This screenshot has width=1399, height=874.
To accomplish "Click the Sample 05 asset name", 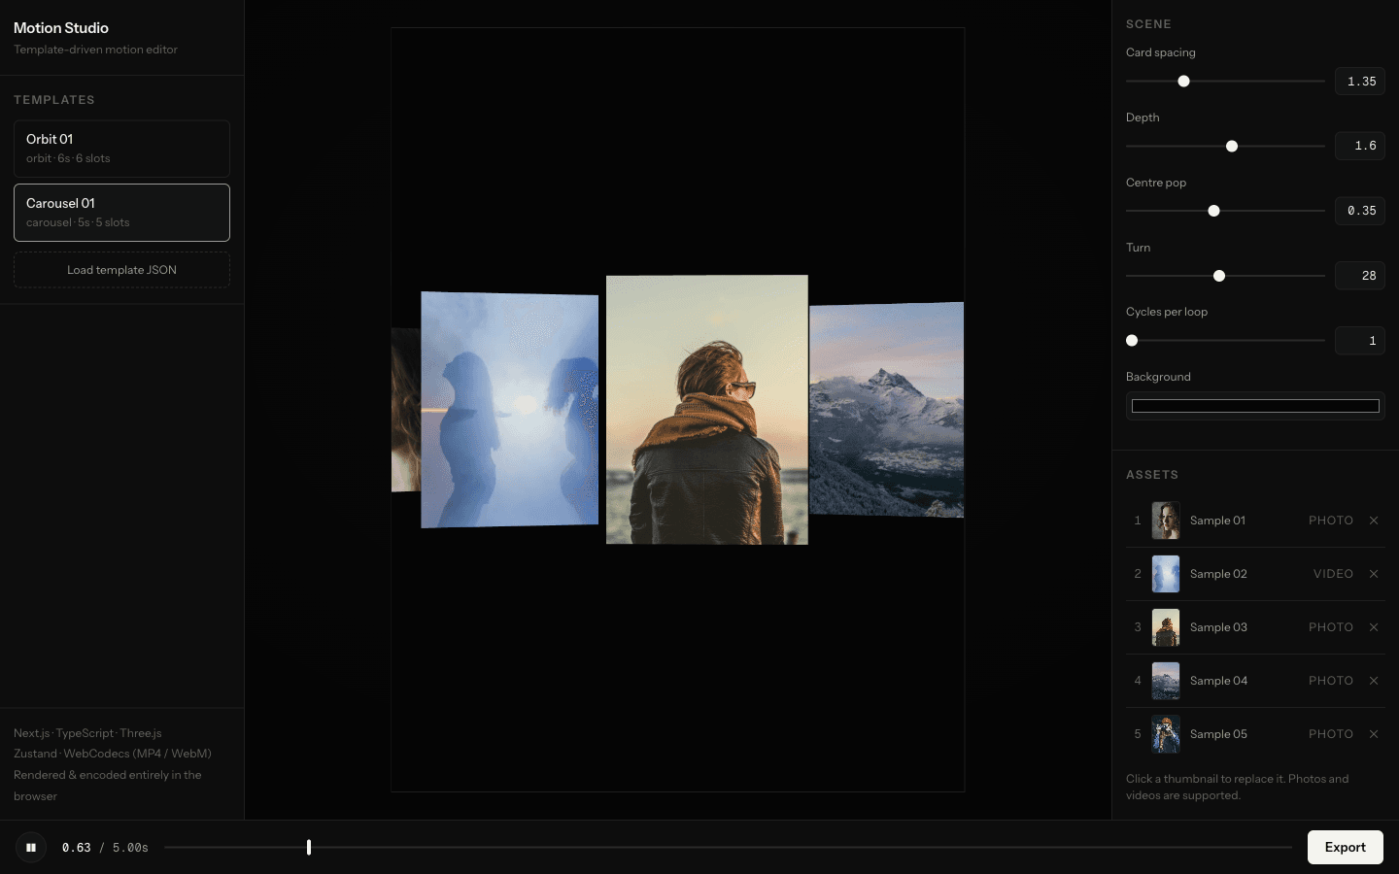I will tap(1218, 734).
